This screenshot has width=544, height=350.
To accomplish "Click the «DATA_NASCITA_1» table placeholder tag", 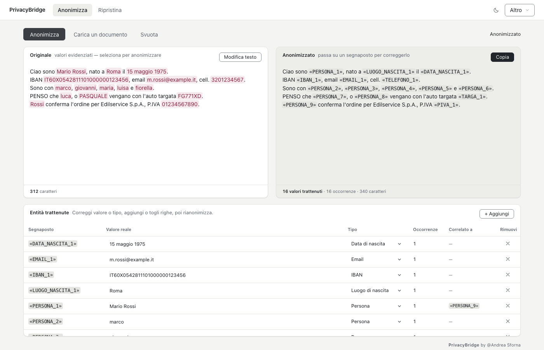I will (53, 244).
